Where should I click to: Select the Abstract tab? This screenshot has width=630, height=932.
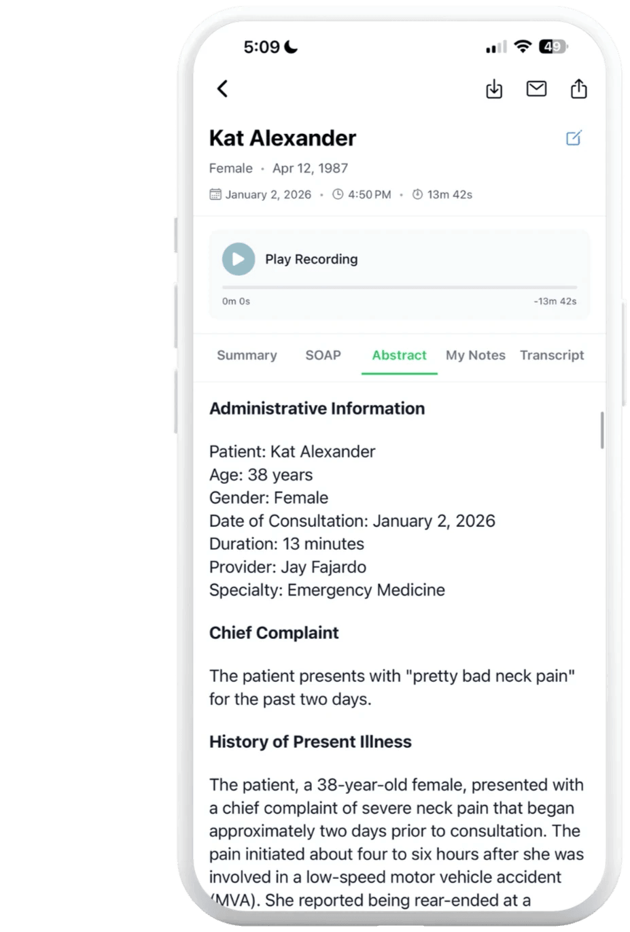point(399,355)
